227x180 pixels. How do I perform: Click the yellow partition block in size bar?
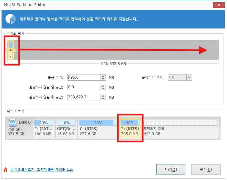tap(11, 50)
